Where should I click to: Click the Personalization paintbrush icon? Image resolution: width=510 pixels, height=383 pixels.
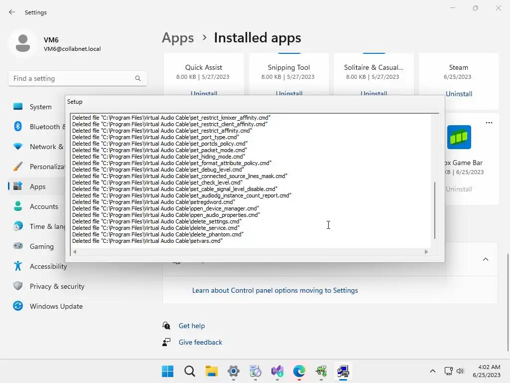click(18, 167)
